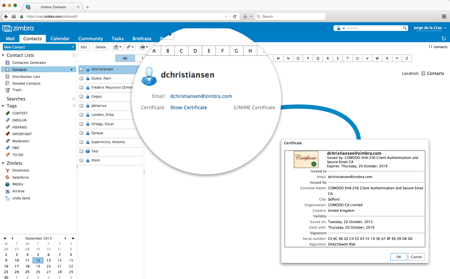Click the browser back arrow
Screen dimensions: 450x279
tap(6, 17)
